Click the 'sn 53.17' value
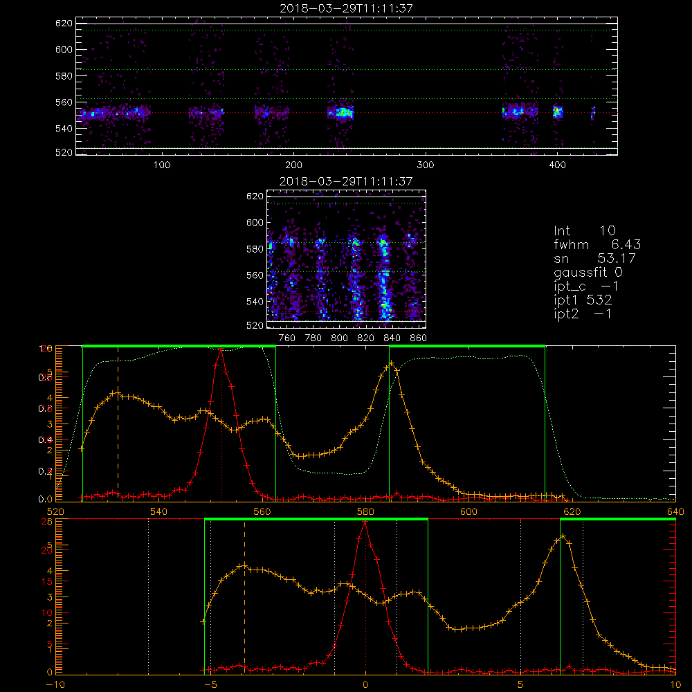692x692 pixels. coord(594,258)
